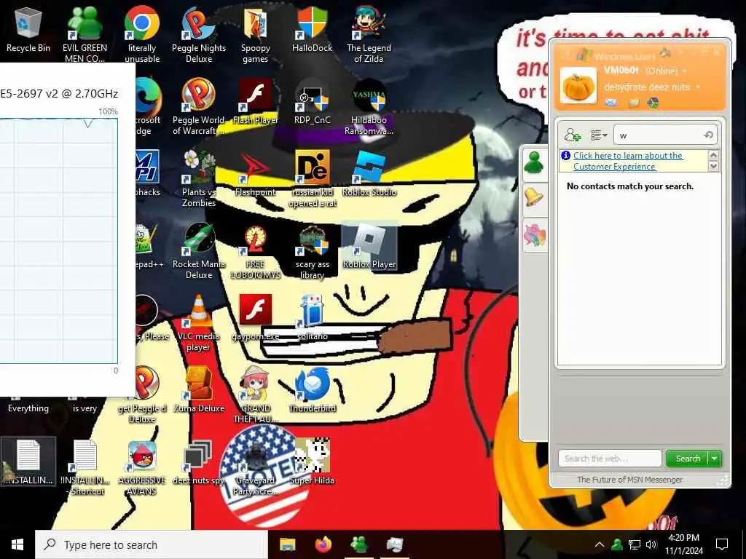Clear the contact search with the reset arrow
This screenshot has height=559, width=746.
click(708, 135)
